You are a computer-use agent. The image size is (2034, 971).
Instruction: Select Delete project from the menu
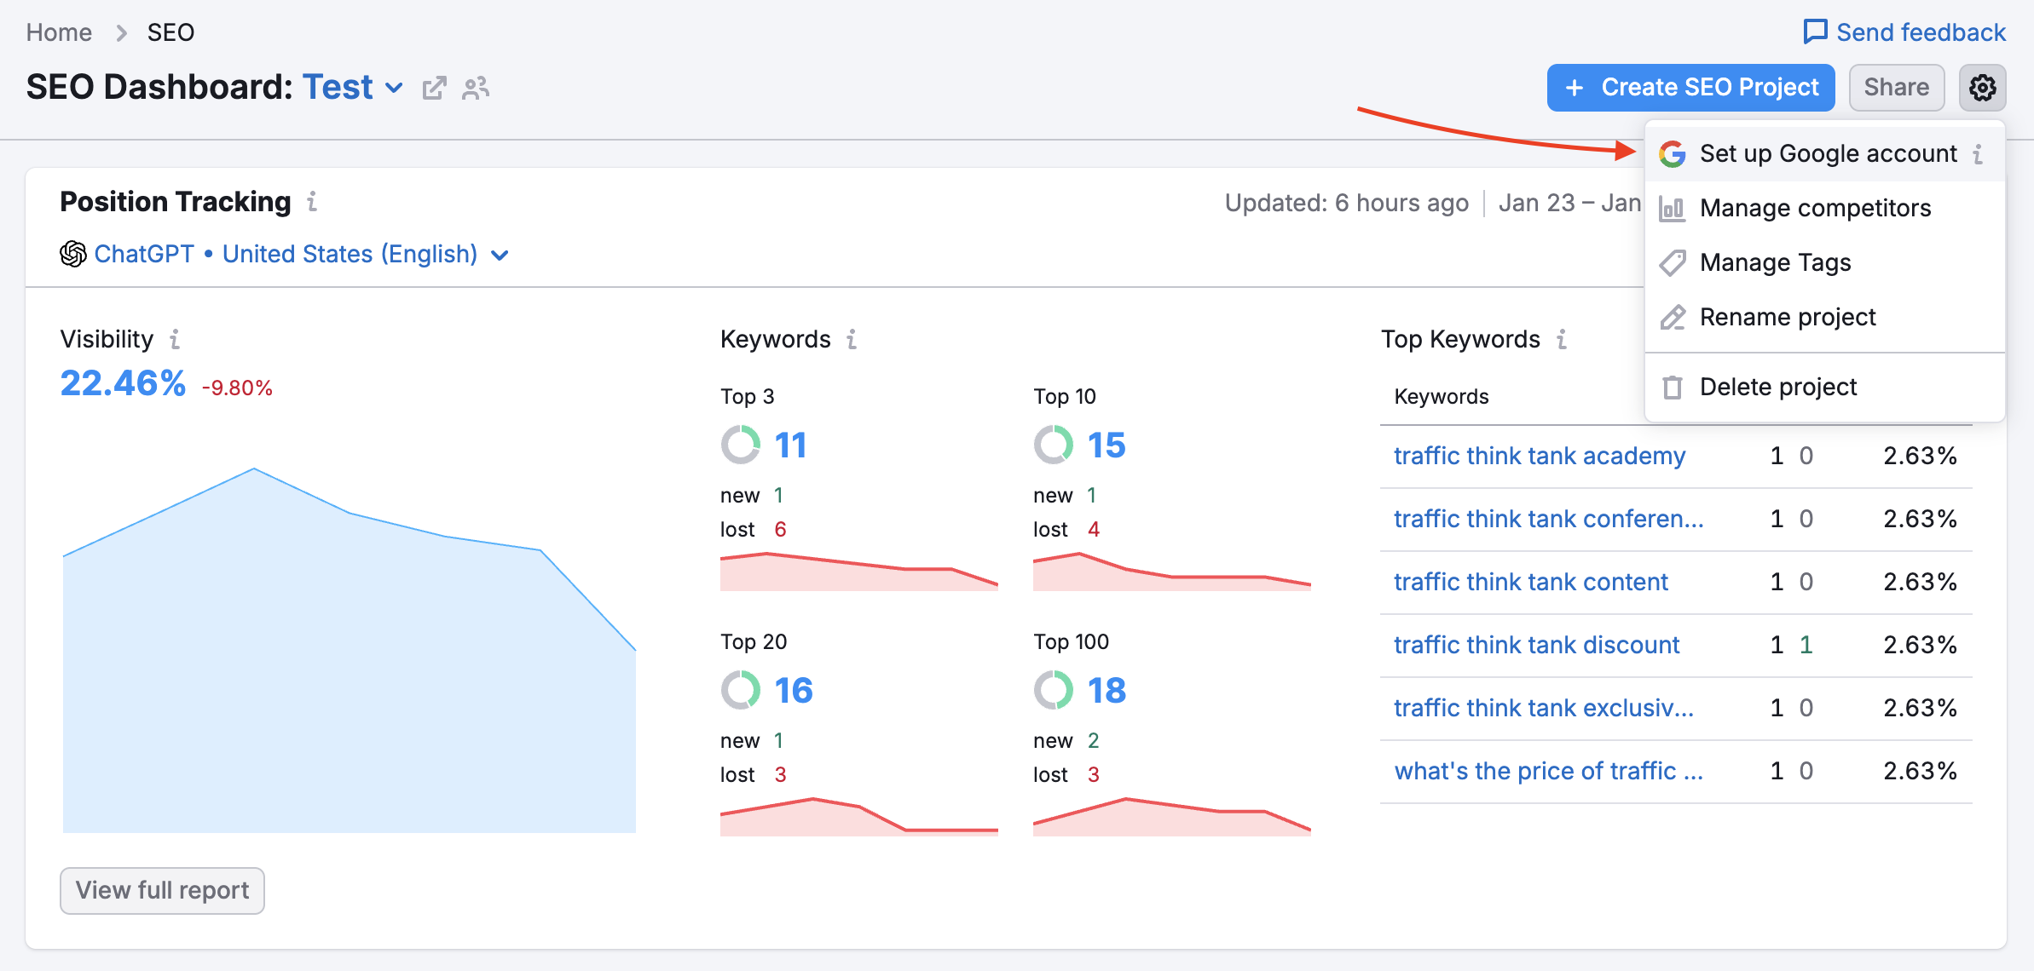pyautogui.click(x=1778, y=386)
